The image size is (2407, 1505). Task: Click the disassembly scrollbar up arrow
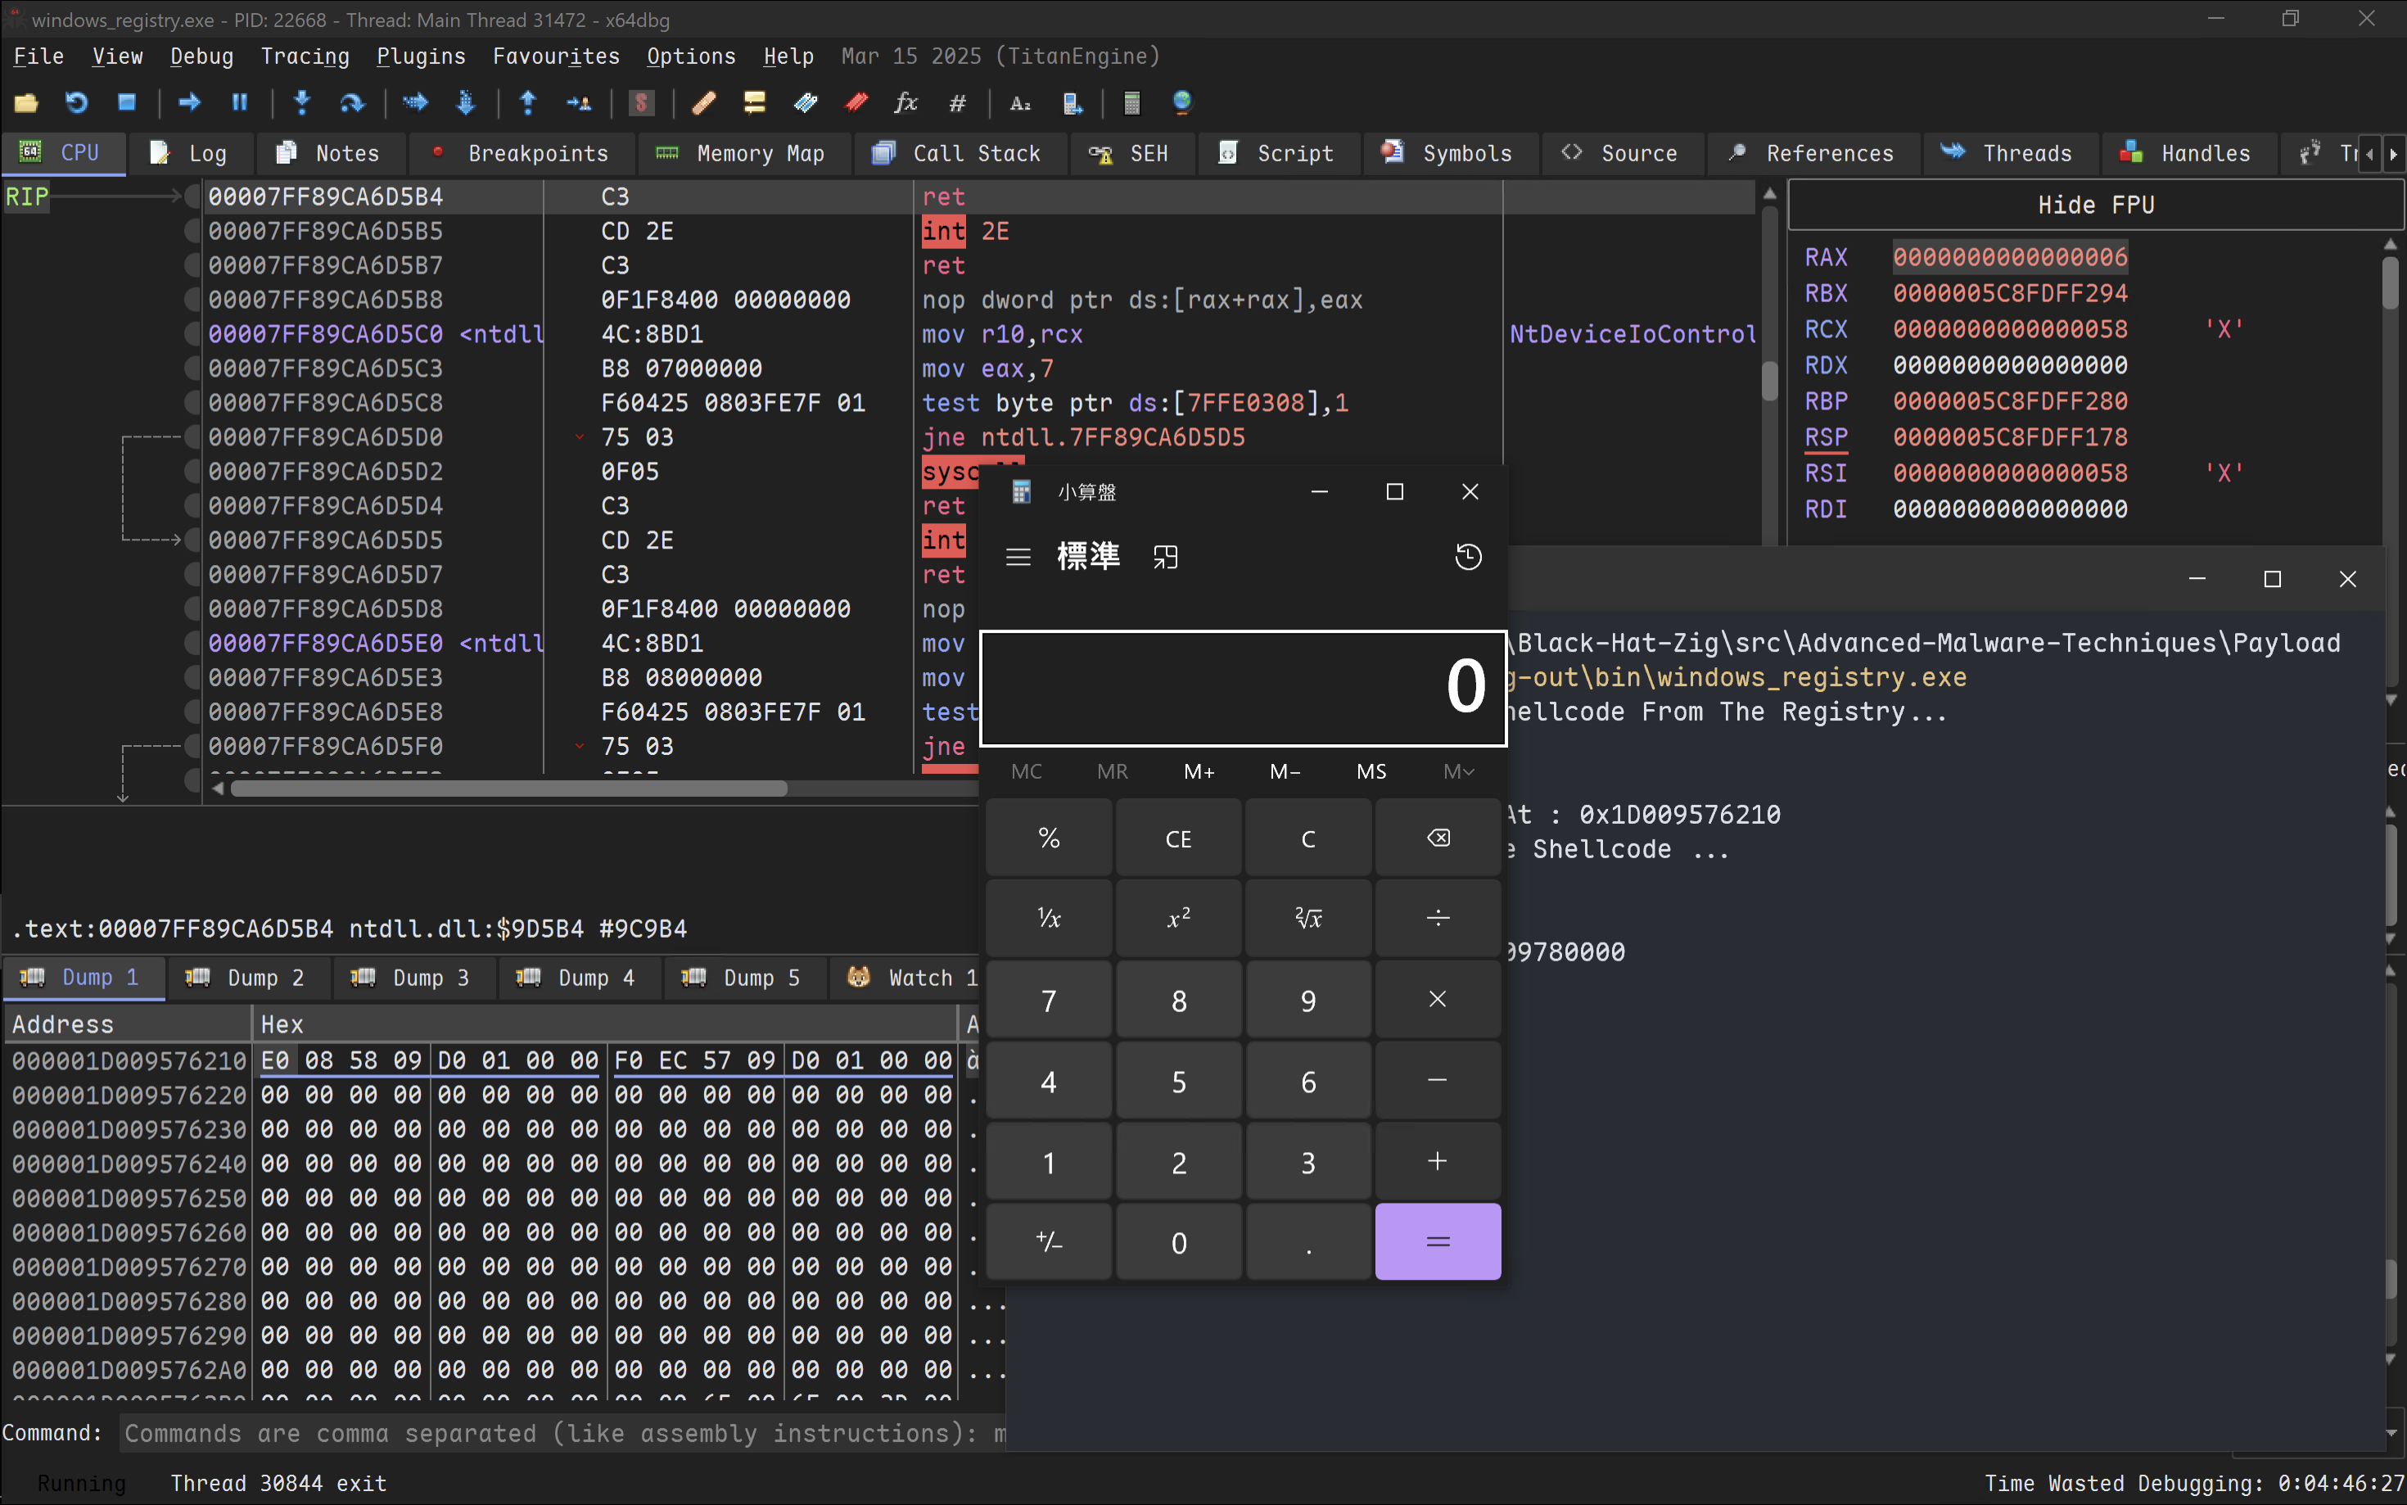click(1769, 193)
